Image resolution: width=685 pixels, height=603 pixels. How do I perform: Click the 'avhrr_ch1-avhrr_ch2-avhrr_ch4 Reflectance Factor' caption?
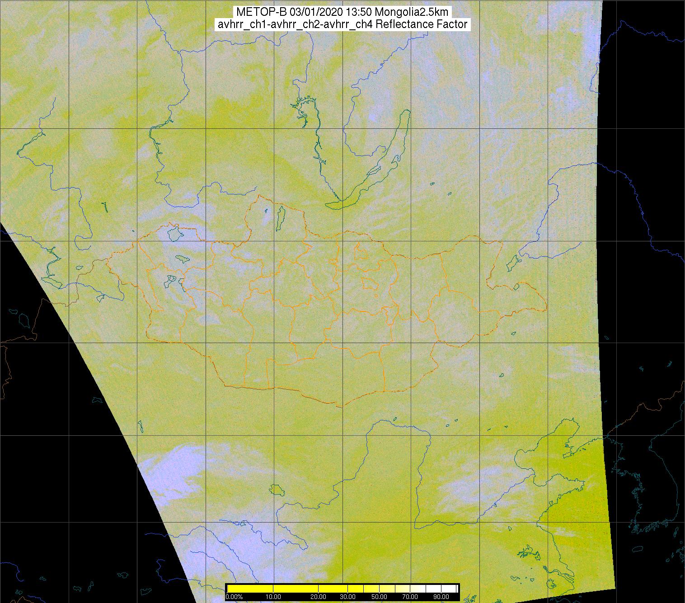coord(342,24)
